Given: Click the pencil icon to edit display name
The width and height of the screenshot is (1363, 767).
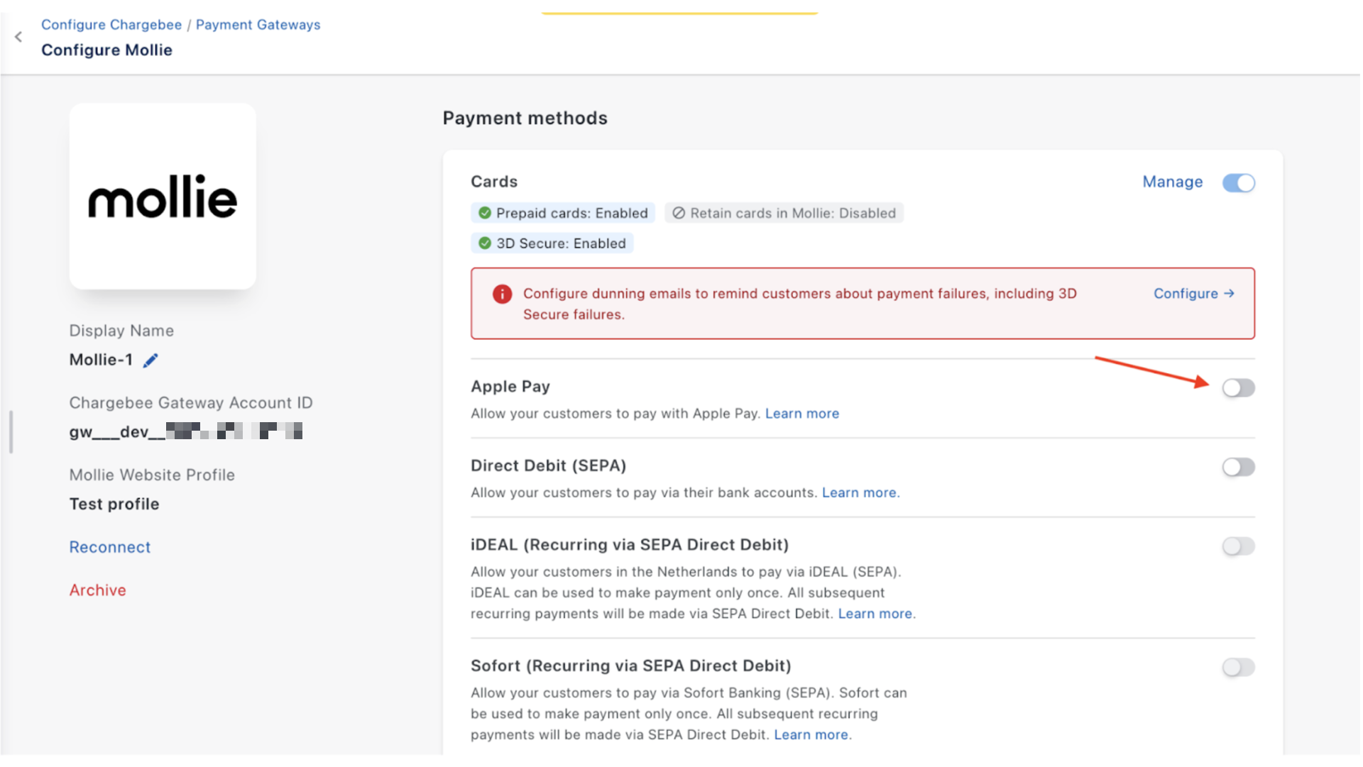Looking at the screenshot, I should [150, 360].
